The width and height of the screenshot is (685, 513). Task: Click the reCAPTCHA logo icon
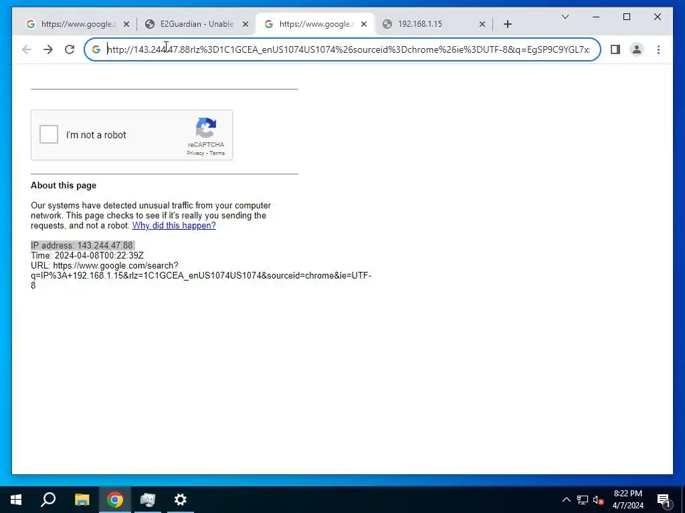pos(206,128)
